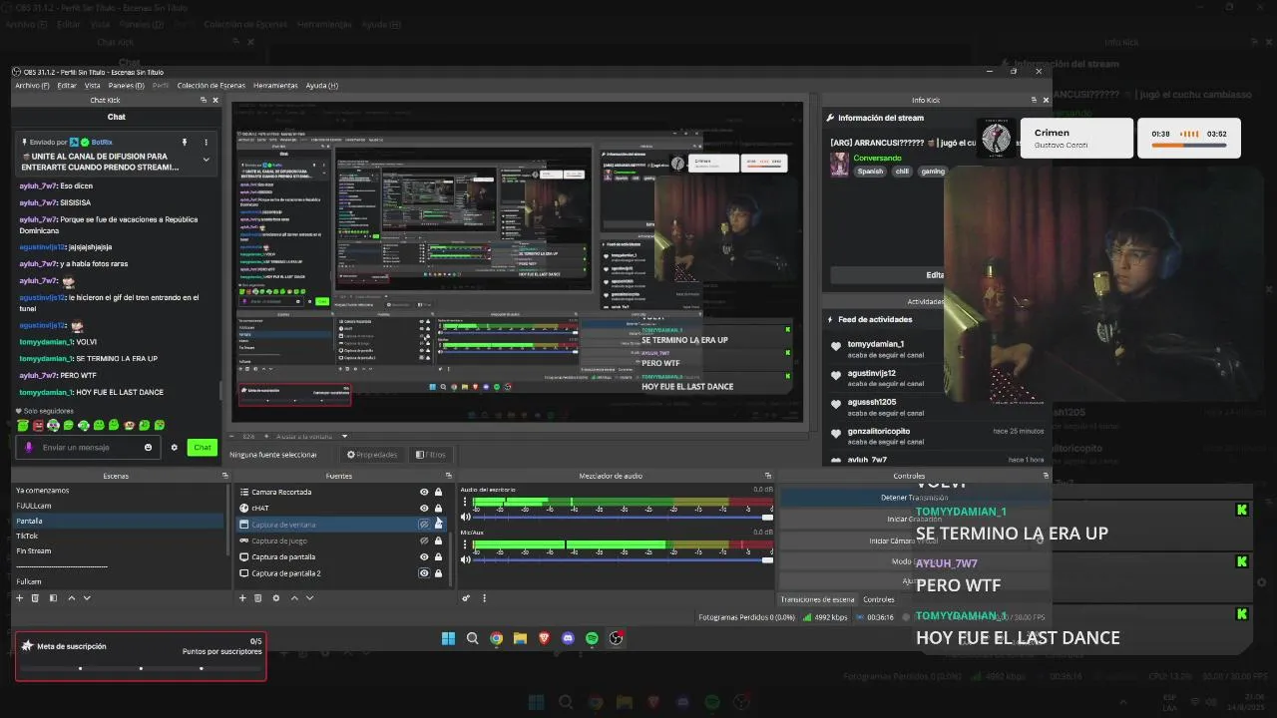Select the FUULLcam scene
The height and width of the screenshot is (718, 1277).
tap(118, 506)
